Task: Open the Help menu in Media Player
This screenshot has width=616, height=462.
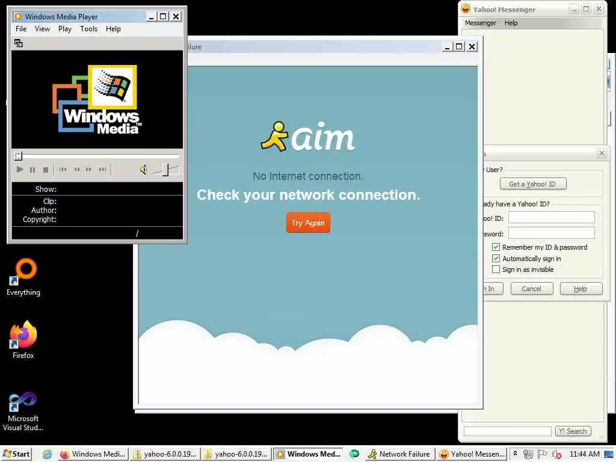Action: (x=113, y=29)
